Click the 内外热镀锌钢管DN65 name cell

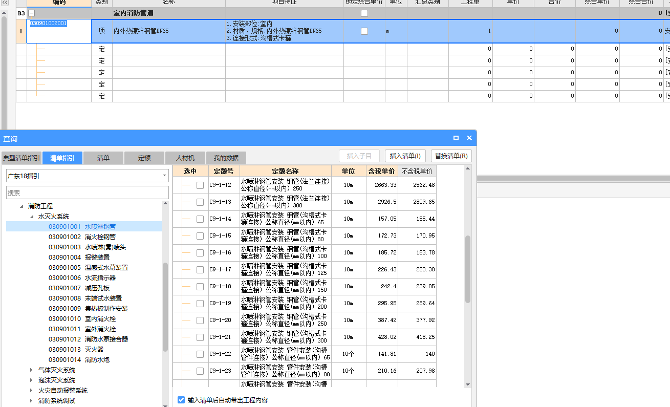pyautogui.click(x=169, y=31)
